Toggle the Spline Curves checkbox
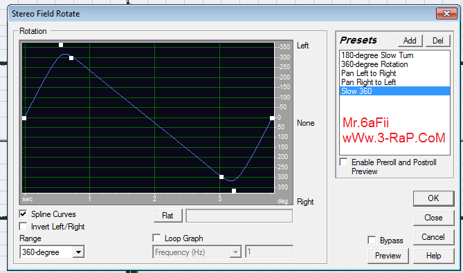 (23, 214)
